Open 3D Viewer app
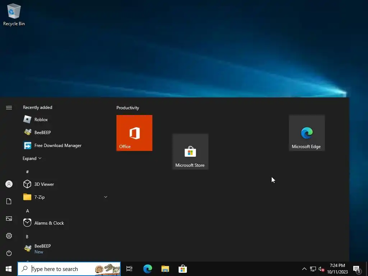This screenshot has height=276, width=368. (x=65, y=184)
